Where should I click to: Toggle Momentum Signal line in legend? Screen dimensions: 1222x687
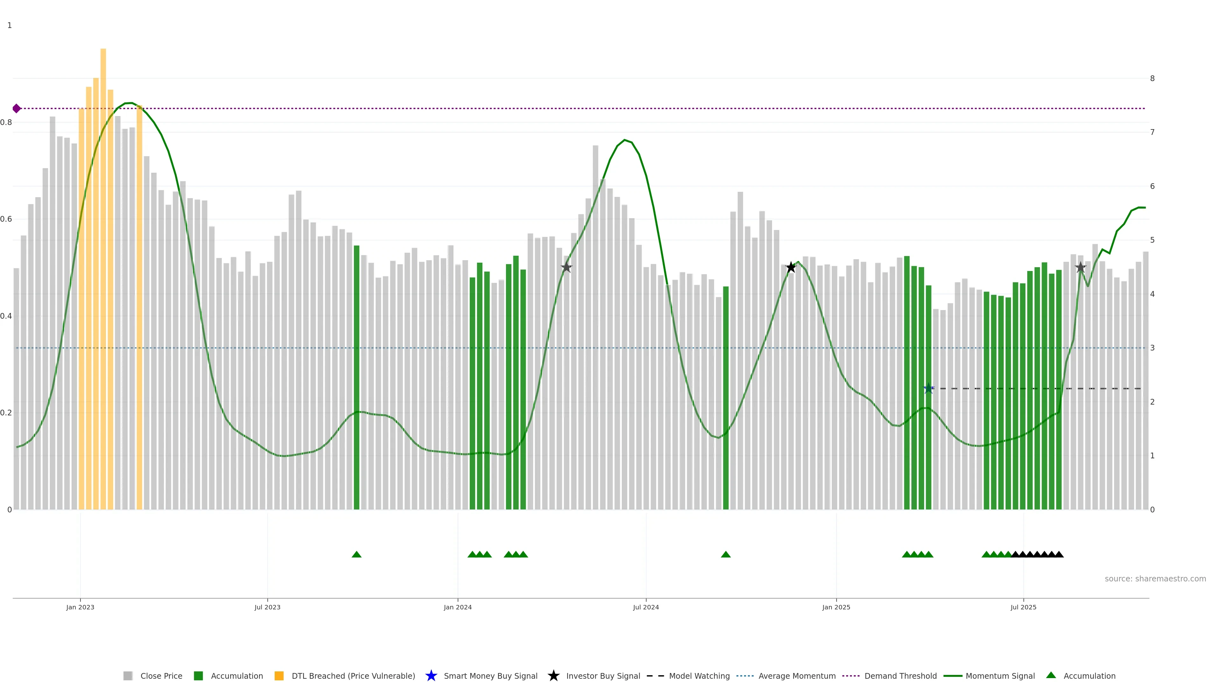(1000, 676)
